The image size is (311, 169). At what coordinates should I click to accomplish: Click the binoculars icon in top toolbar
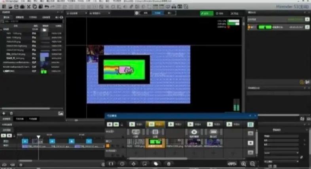pos(174,7)
